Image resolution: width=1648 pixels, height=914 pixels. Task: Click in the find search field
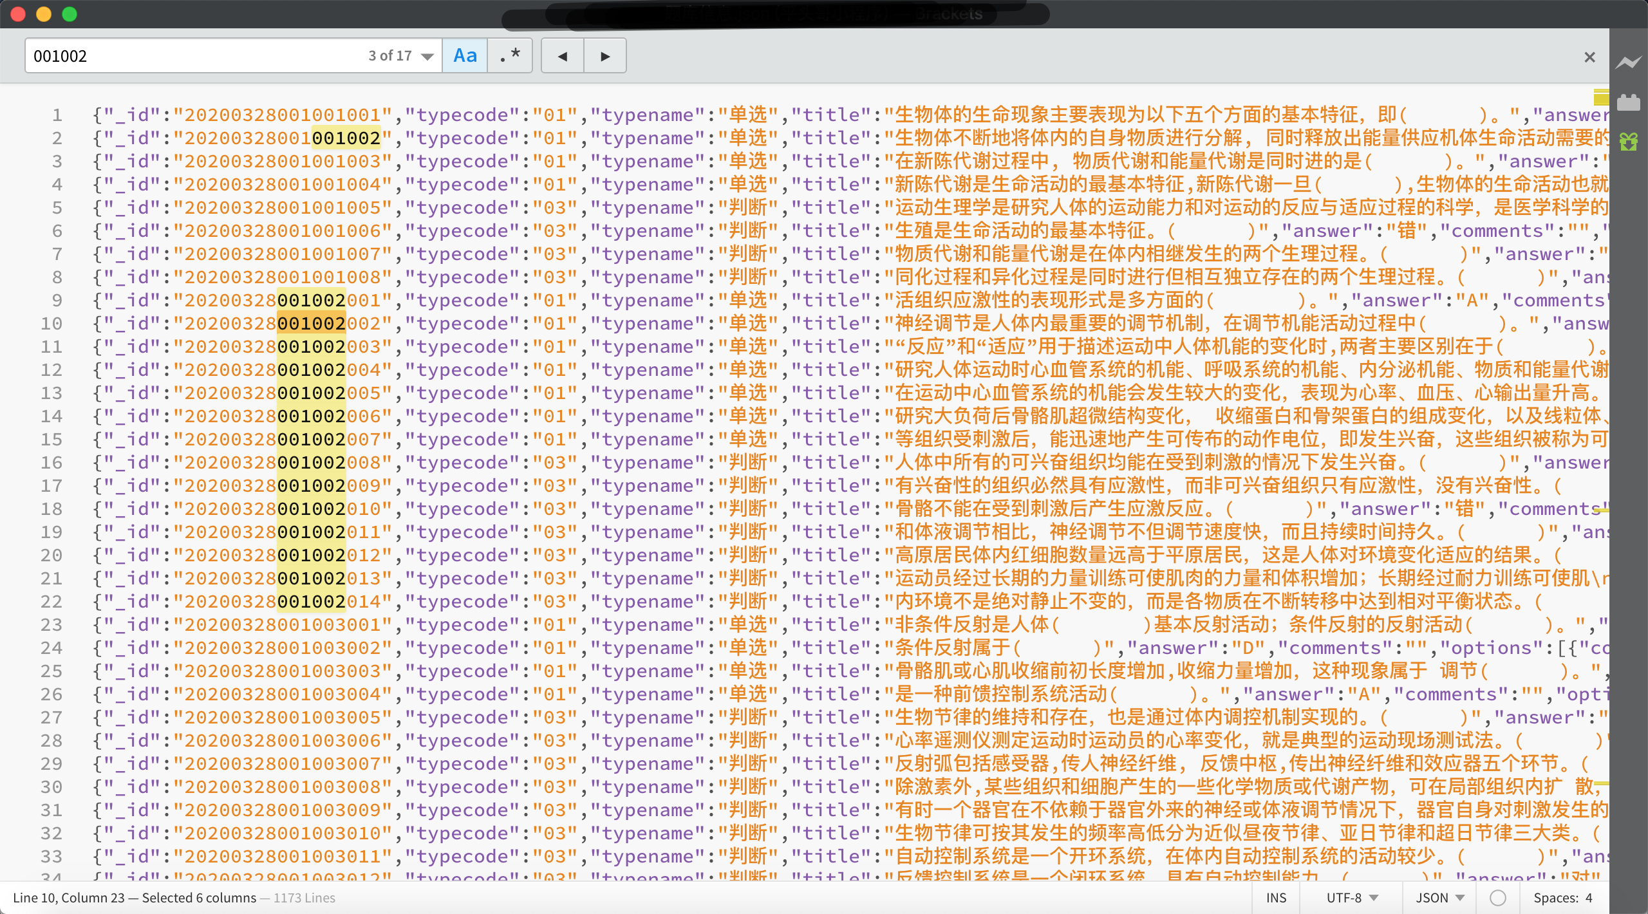pos(193,56)
